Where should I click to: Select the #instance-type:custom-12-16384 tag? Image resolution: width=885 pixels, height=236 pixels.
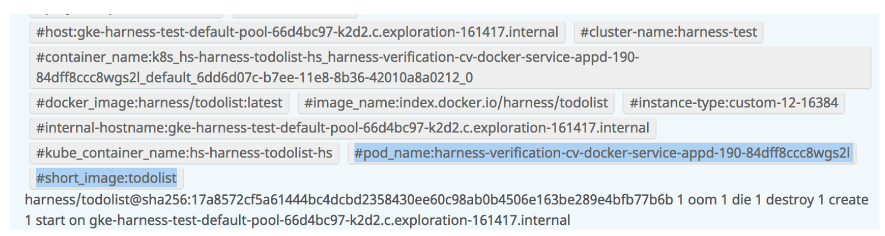pyautogui.click(x=733, y=103)
